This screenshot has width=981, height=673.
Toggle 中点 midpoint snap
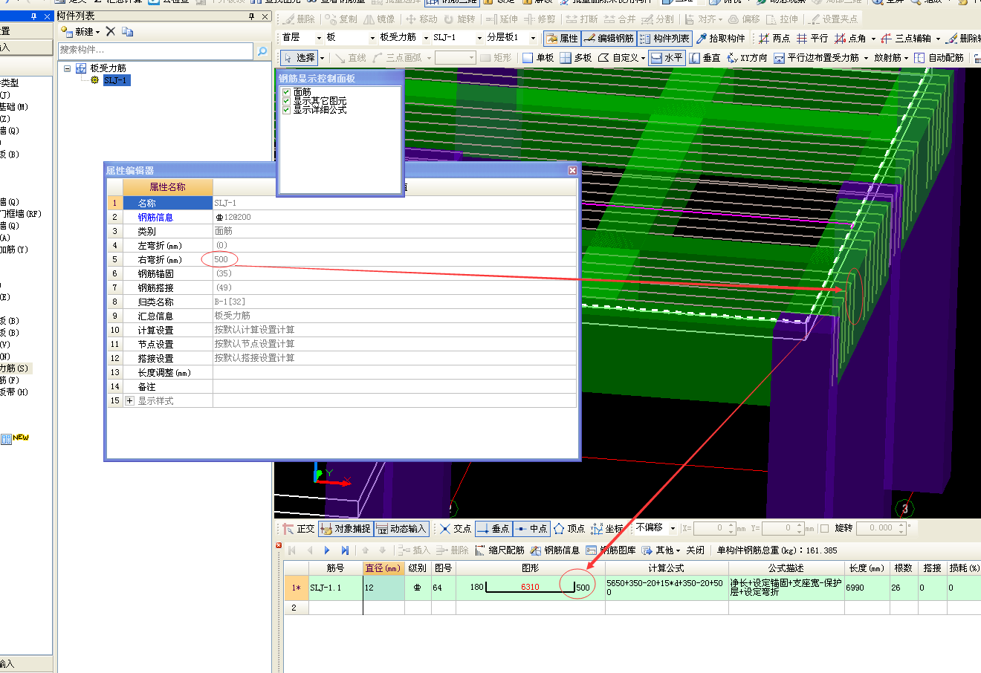tap(531, 528)
